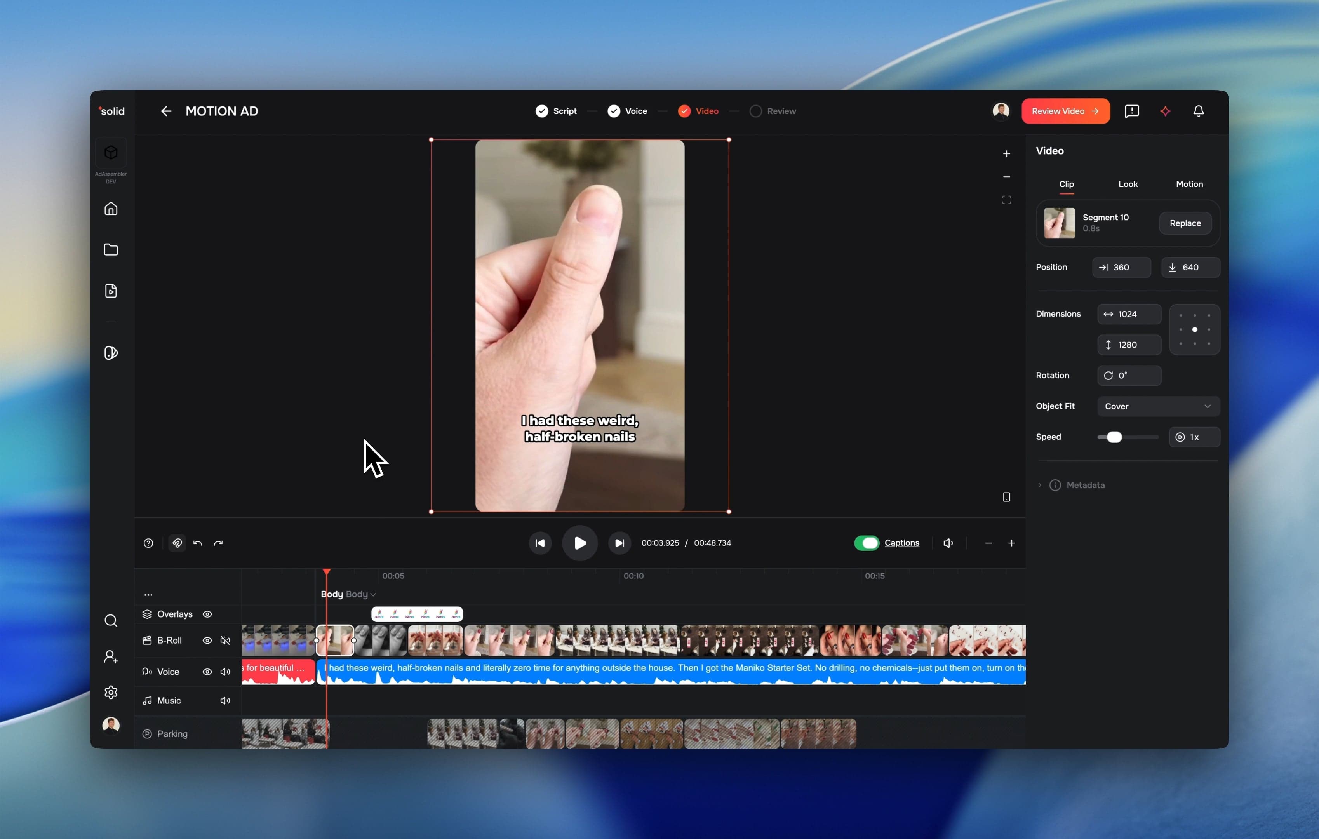Click the Speed slider handle
Viewport: 1319px width, 839px height.
click(1114, 437)
